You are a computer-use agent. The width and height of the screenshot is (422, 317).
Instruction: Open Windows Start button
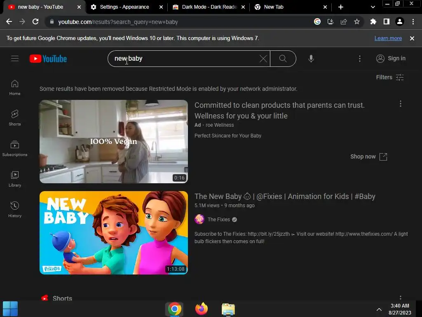pos(10,309)
